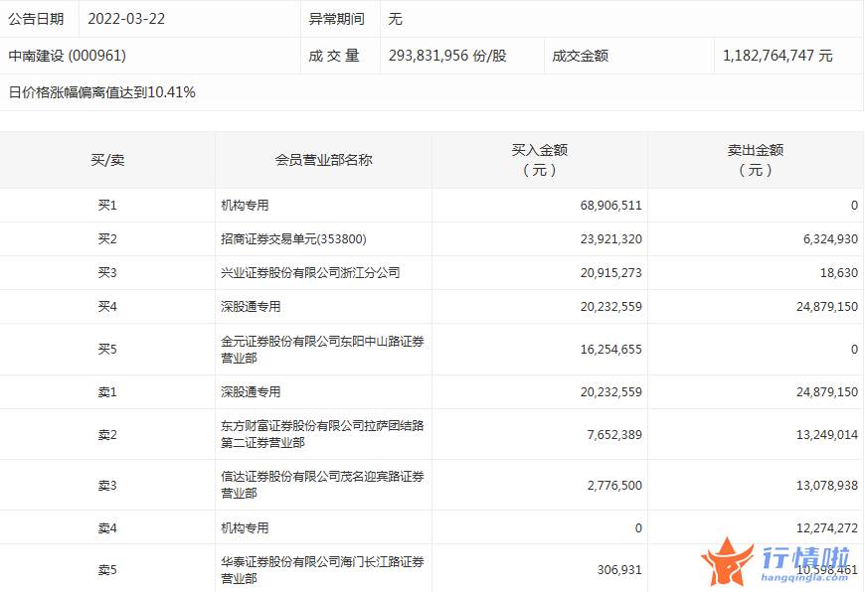Viewport: 865px width, 592px height.
Task: Click sell amount 18,630
Action: [x=839, y=273]
